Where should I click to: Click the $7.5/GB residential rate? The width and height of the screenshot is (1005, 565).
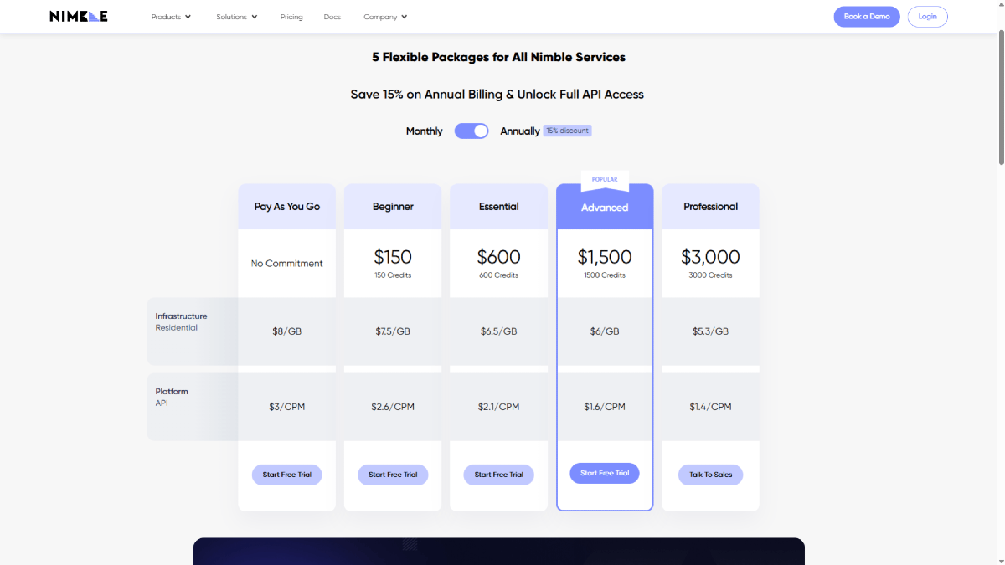(393, 331)
